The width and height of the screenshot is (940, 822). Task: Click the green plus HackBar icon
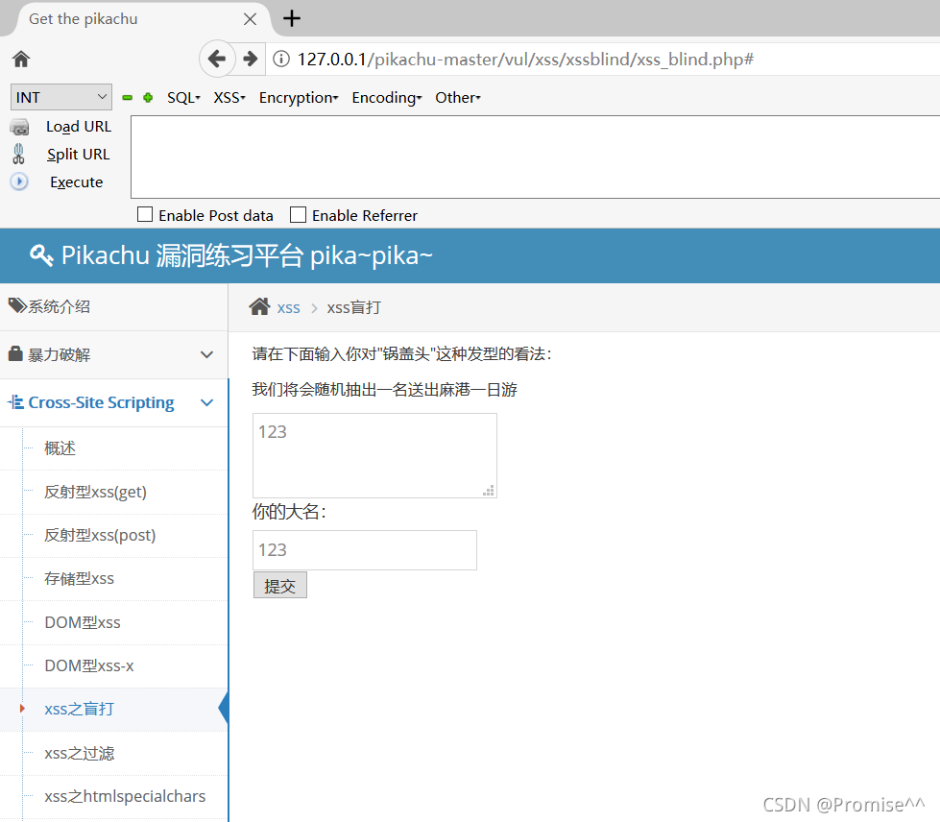(148, 97)
